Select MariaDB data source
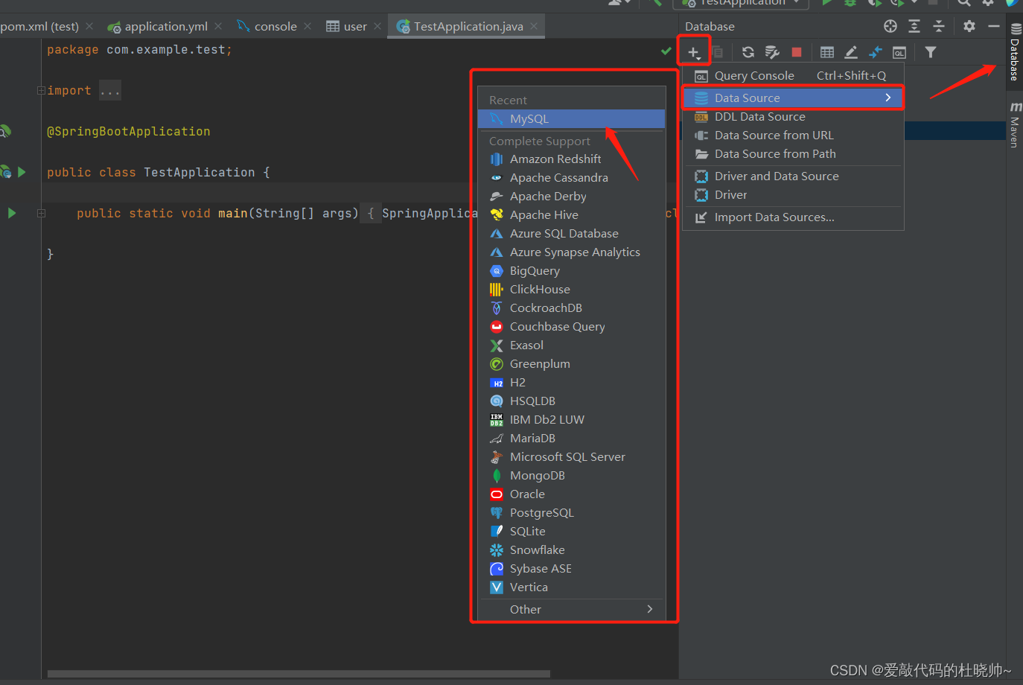This screenshot has width=1023, height=685. [x=571, y=439]
